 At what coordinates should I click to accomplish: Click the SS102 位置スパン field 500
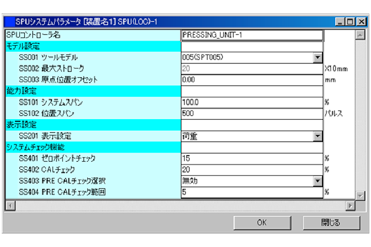[x=252, y=113]
